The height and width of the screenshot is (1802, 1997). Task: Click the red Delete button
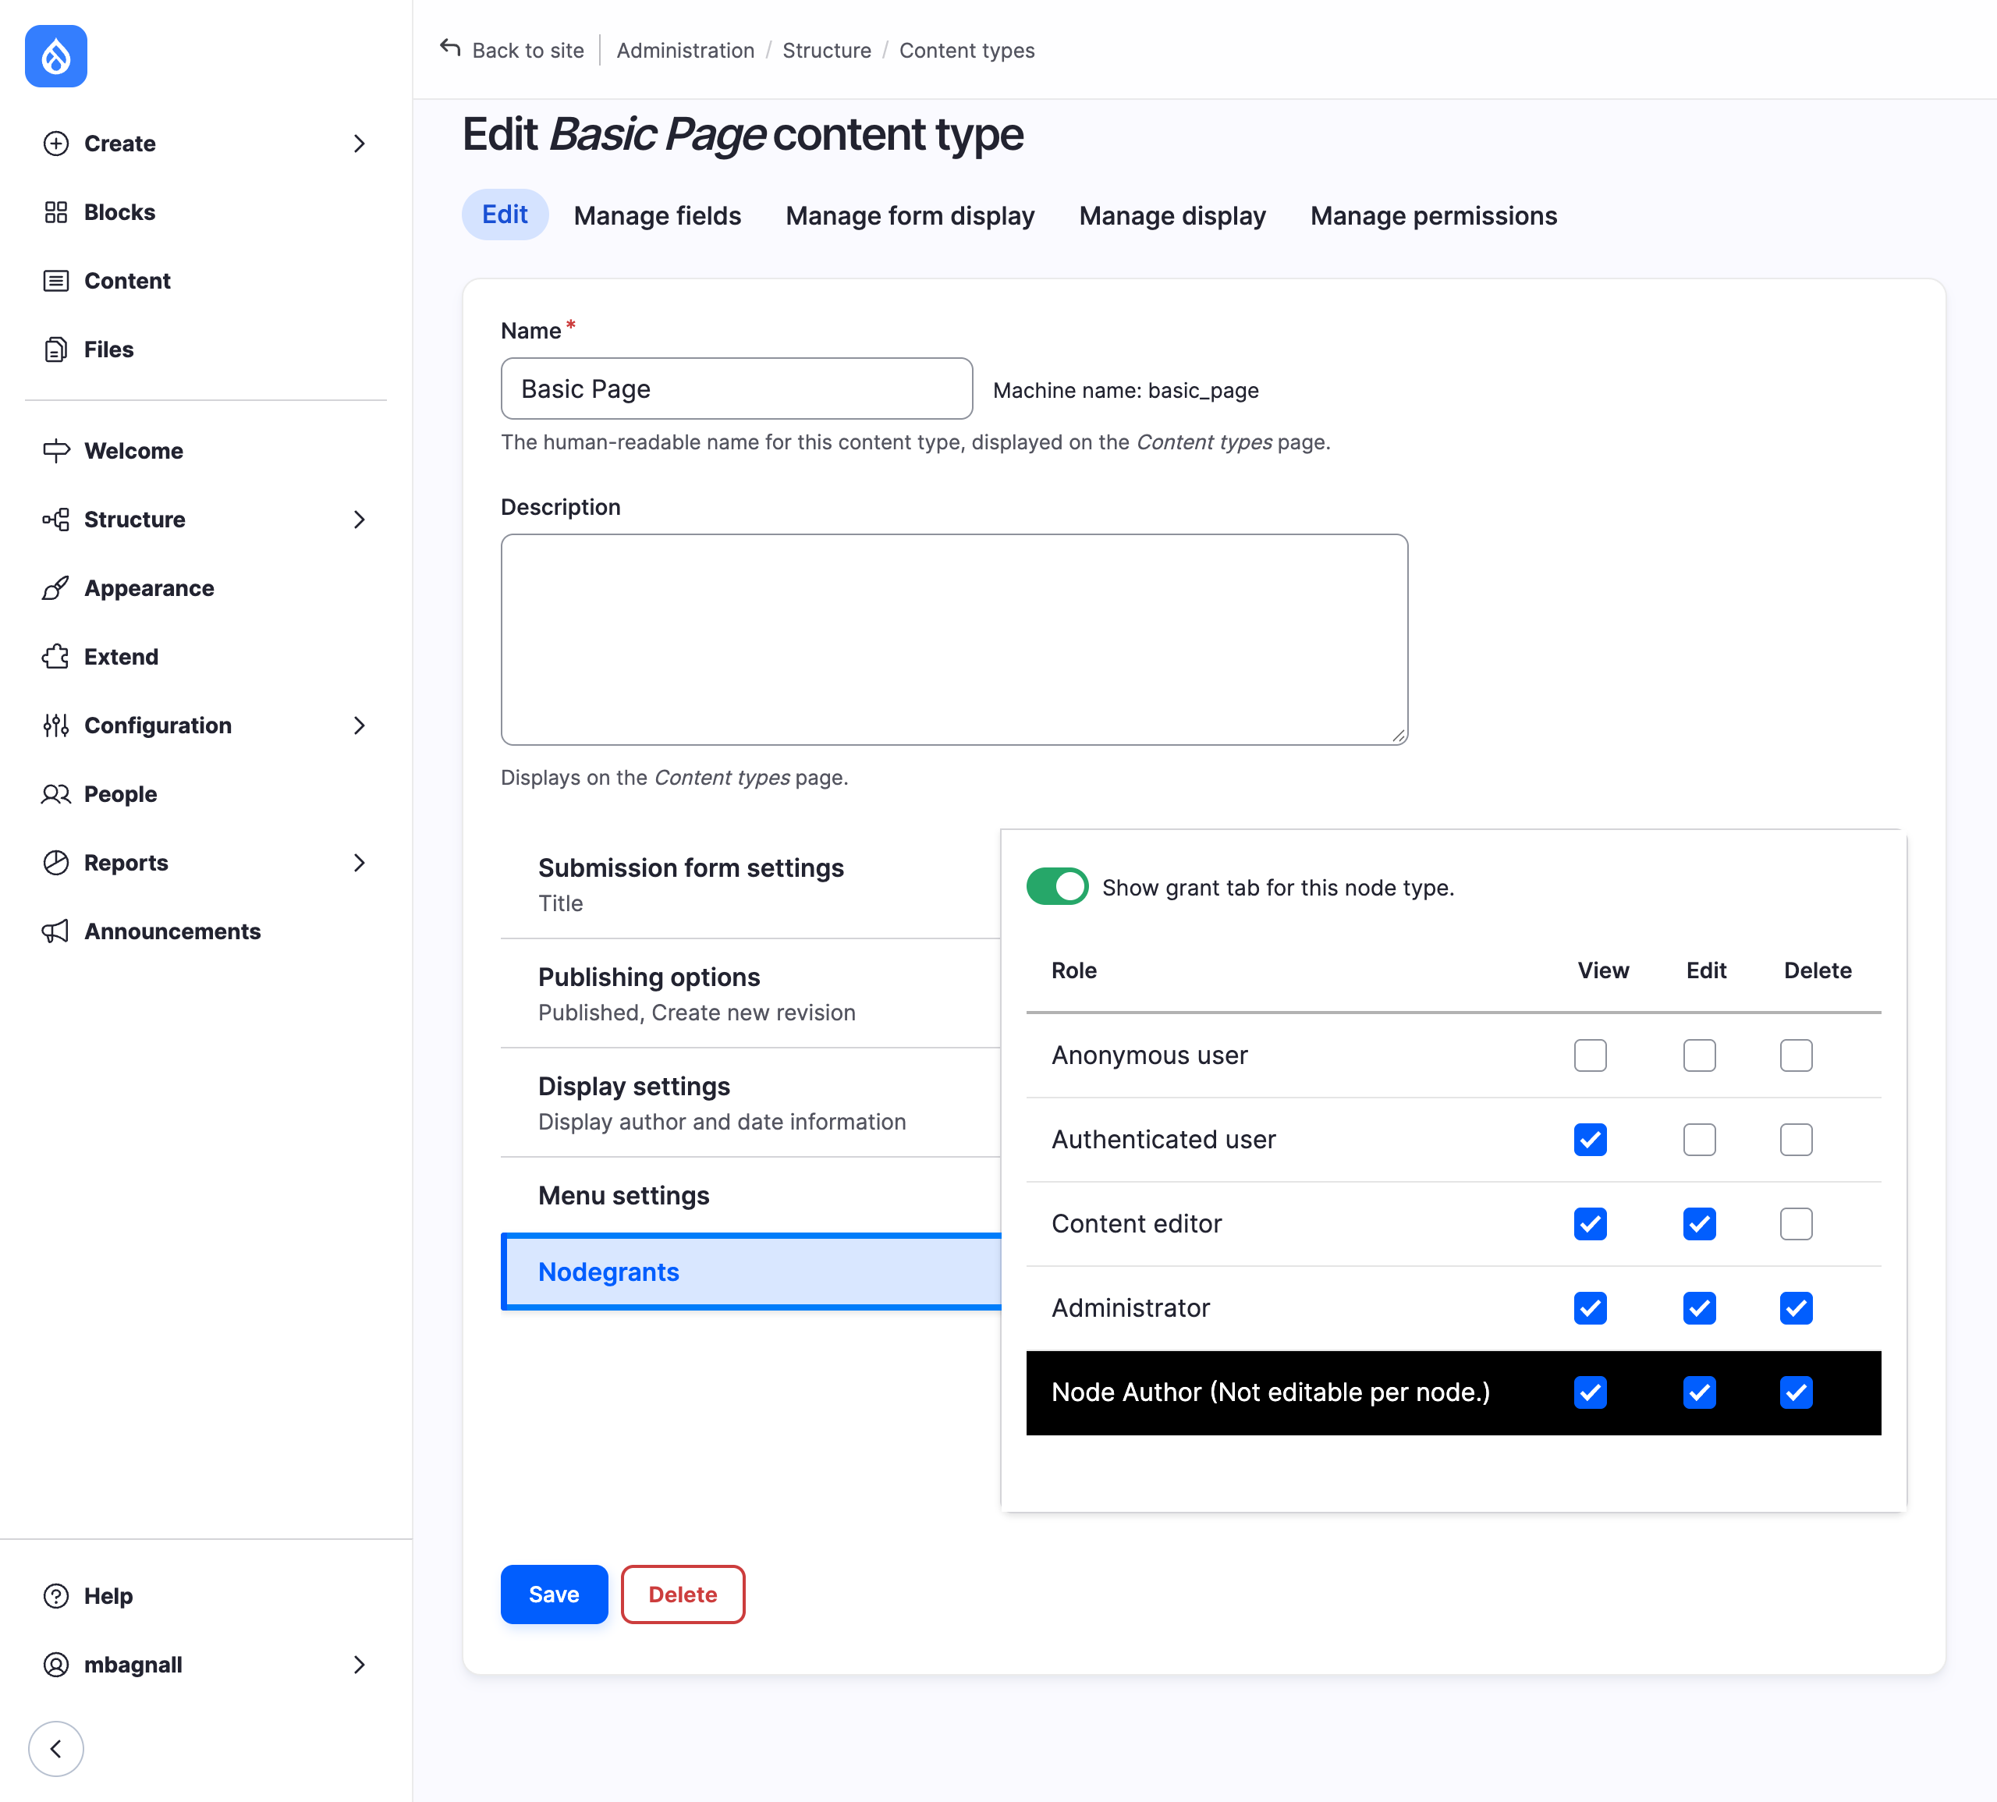[683, 1594]
